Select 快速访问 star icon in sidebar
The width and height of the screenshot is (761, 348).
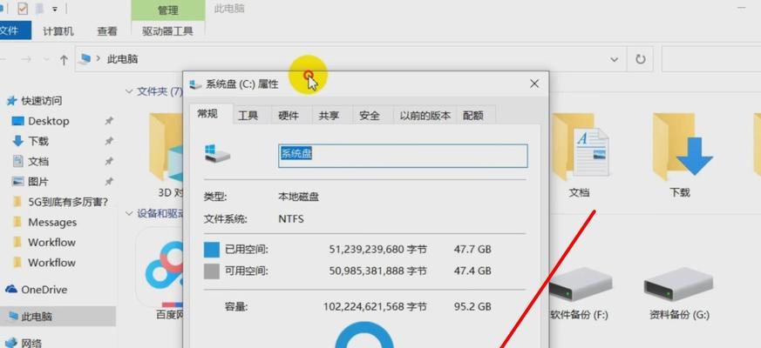tap(10, 101)
